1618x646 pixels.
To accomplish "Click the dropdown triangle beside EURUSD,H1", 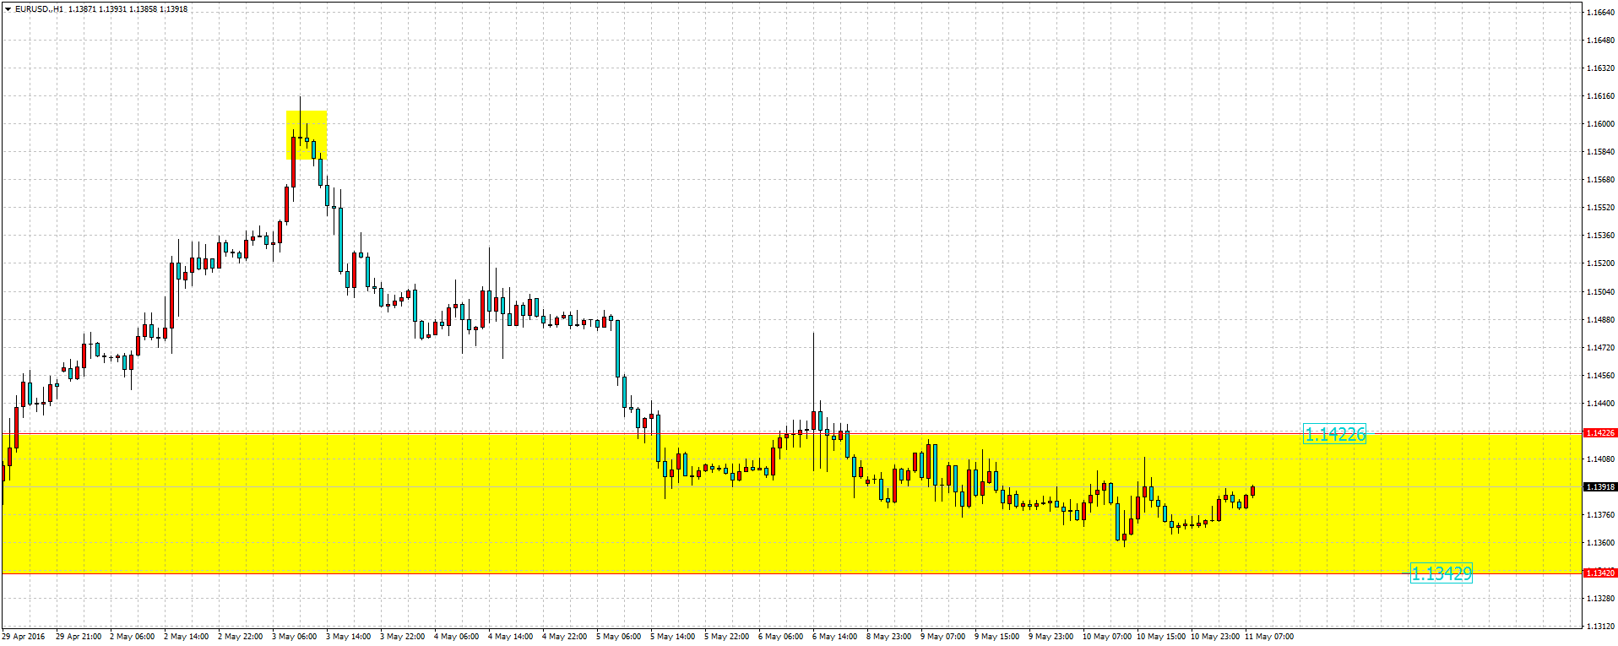I will pyautogui.click(x=8, y=9).
